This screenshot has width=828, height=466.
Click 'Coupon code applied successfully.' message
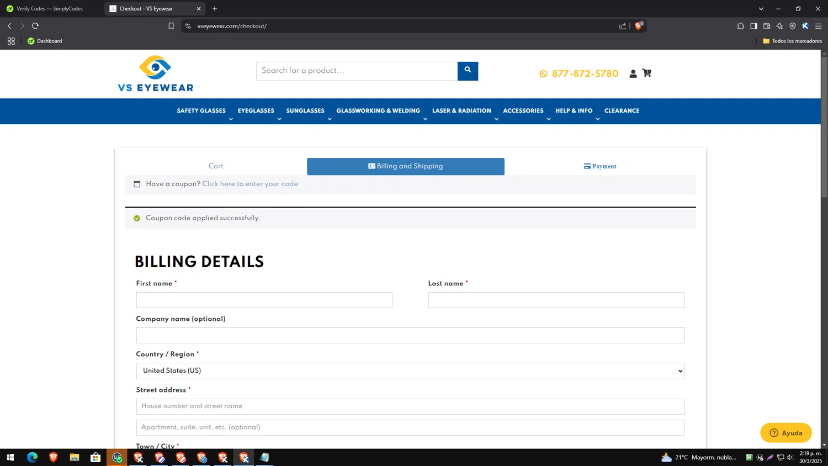203,218
